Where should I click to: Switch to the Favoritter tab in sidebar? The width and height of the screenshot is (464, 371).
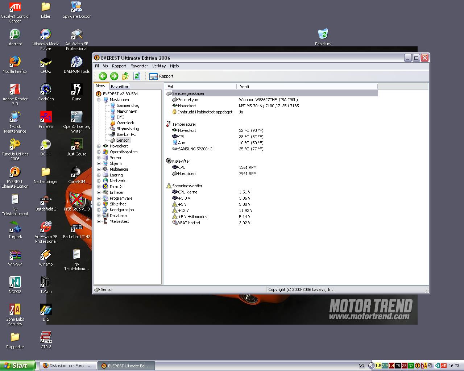click(x=120, y=87)
